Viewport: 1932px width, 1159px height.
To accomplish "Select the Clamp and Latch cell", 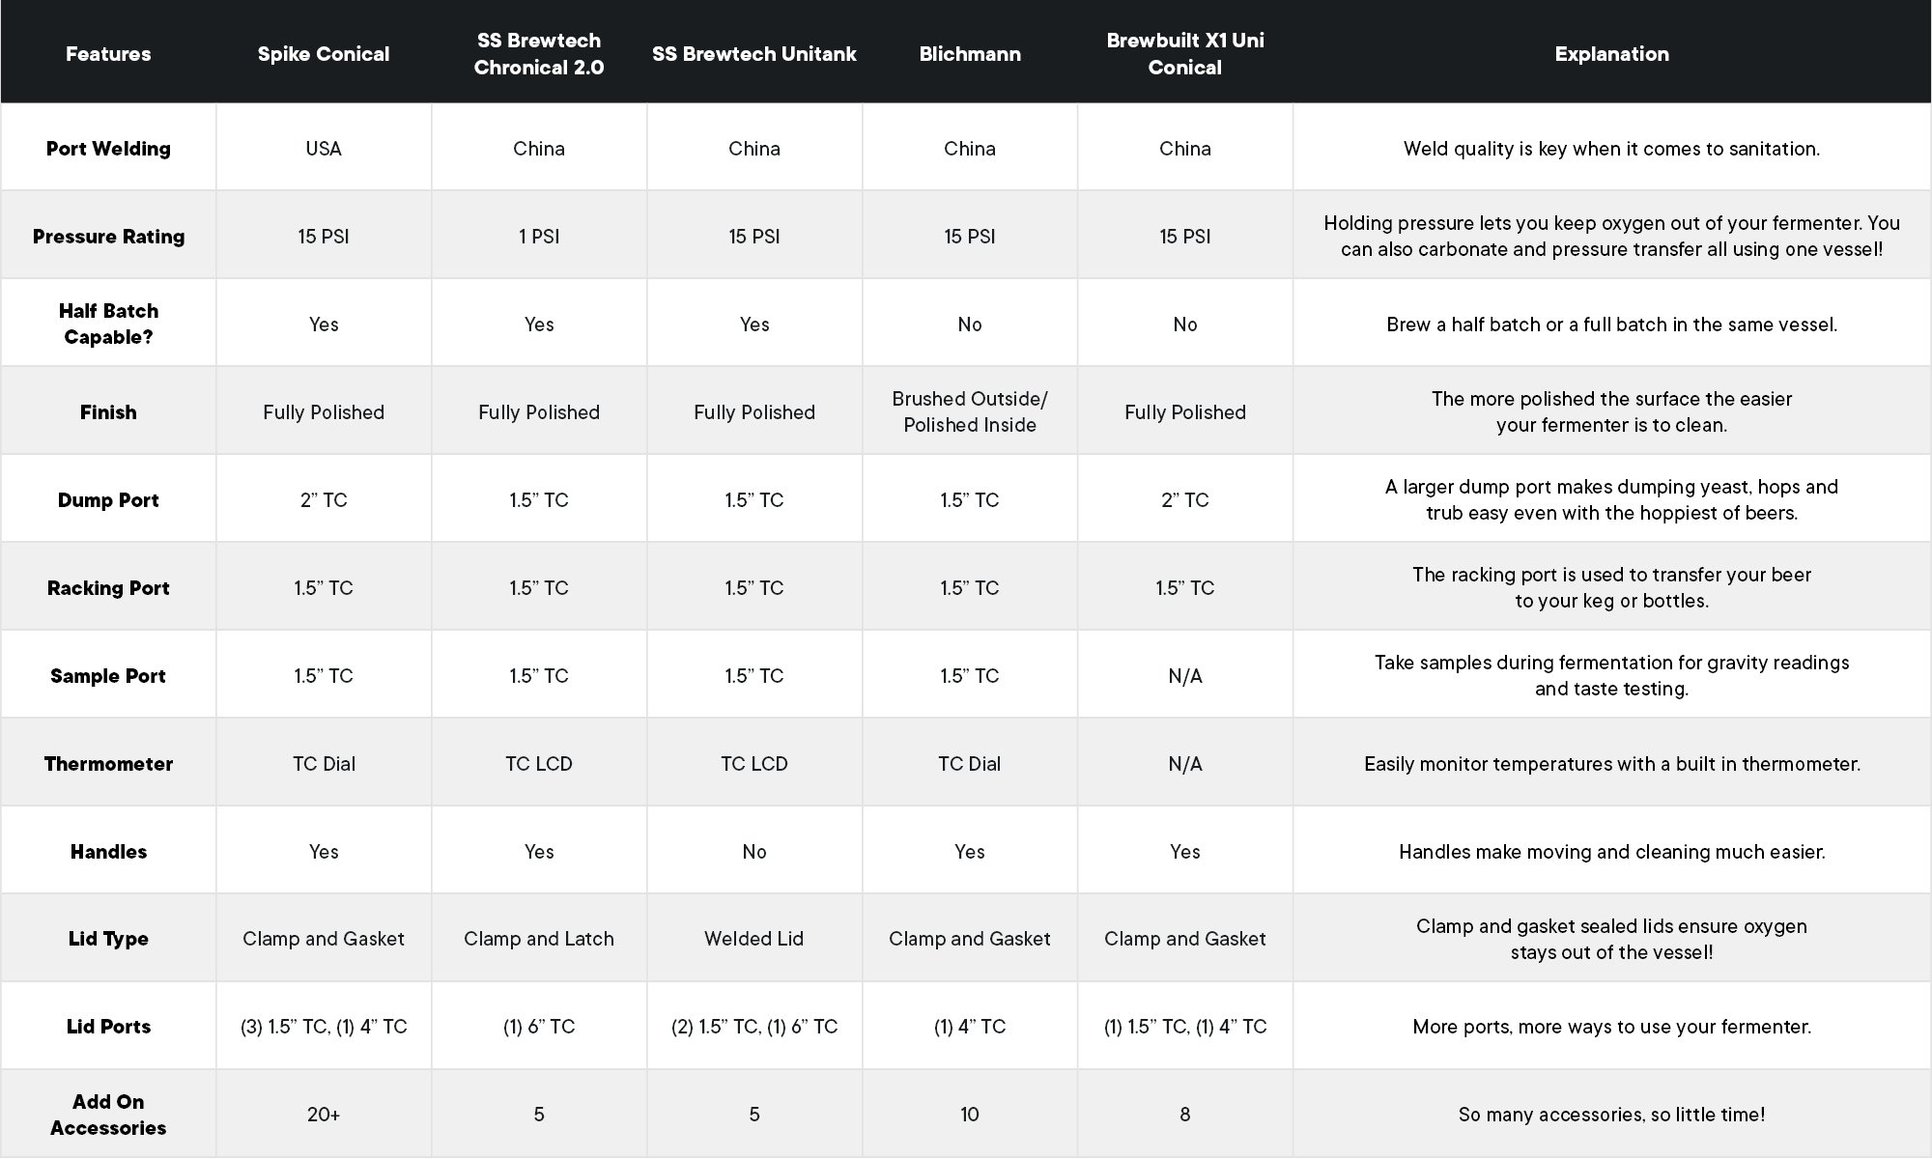I will click(539, 939).
